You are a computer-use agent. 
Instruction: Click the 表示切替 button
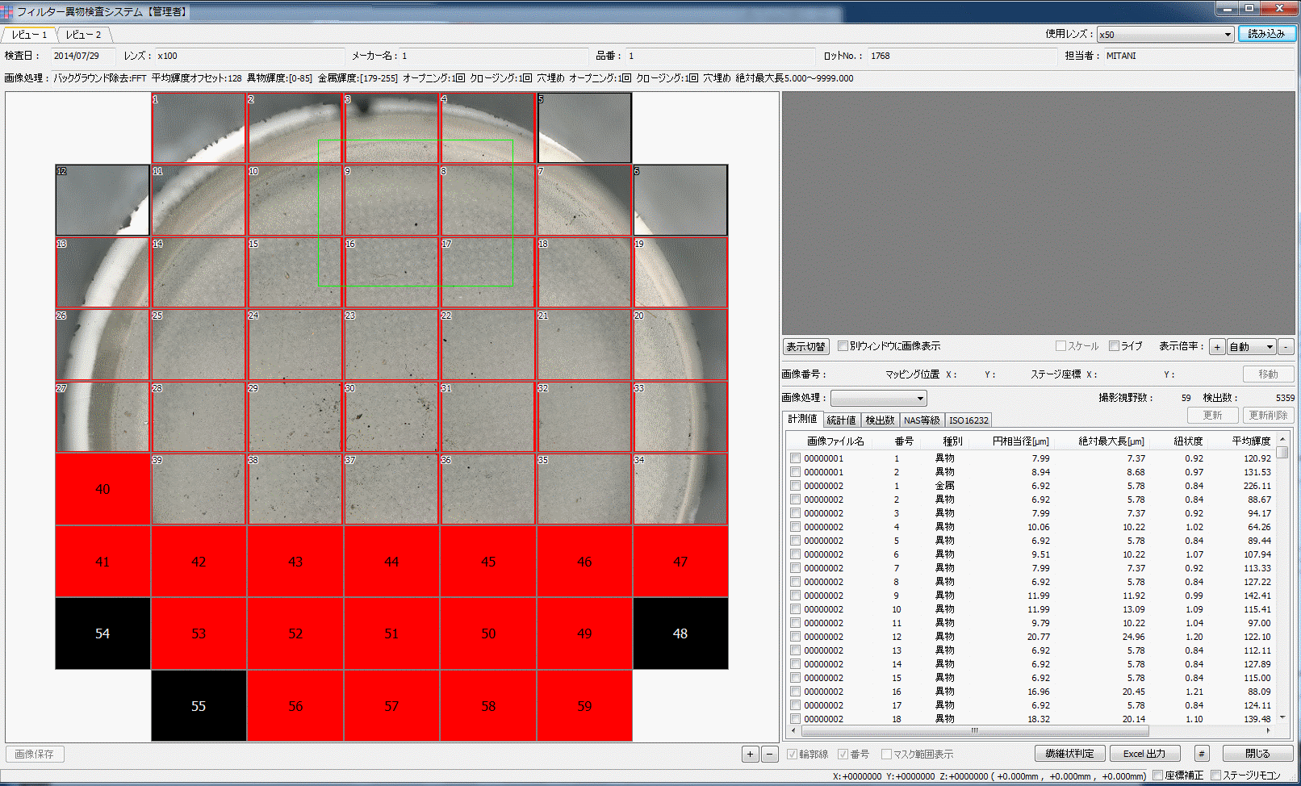tap(805, 346)
